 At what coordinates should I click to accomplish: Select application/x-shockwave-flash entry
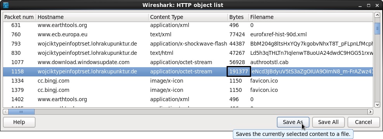tap(188, 44)
